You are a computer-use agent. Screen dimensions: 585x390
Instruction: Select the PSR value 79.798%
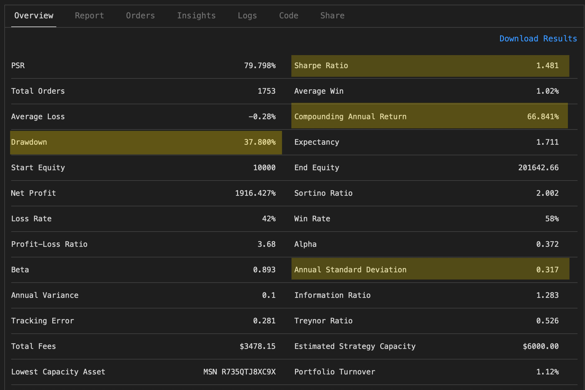(260, 66)
